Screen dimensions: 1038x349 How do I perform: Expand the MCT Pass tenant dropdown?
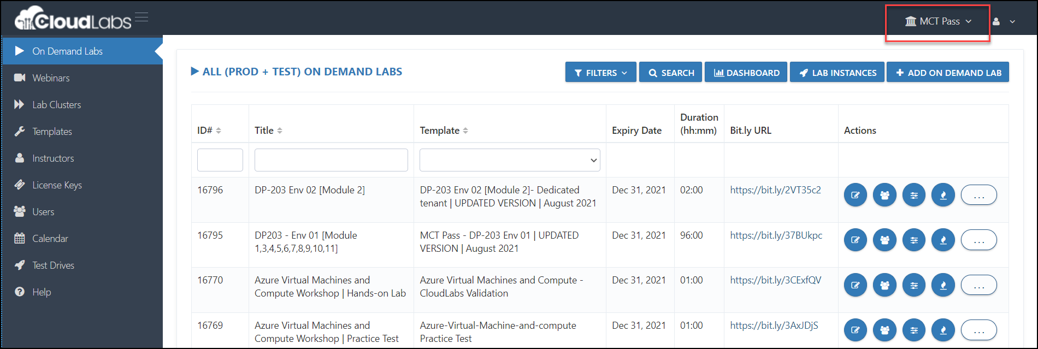[938, 21]
